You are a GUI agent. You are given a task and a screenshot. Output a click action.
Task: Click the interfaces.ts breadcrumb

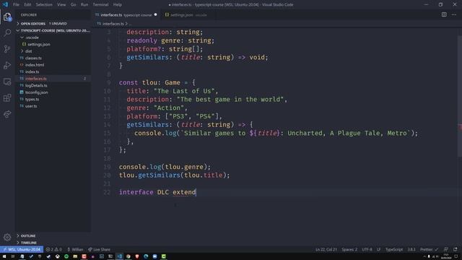110,24
